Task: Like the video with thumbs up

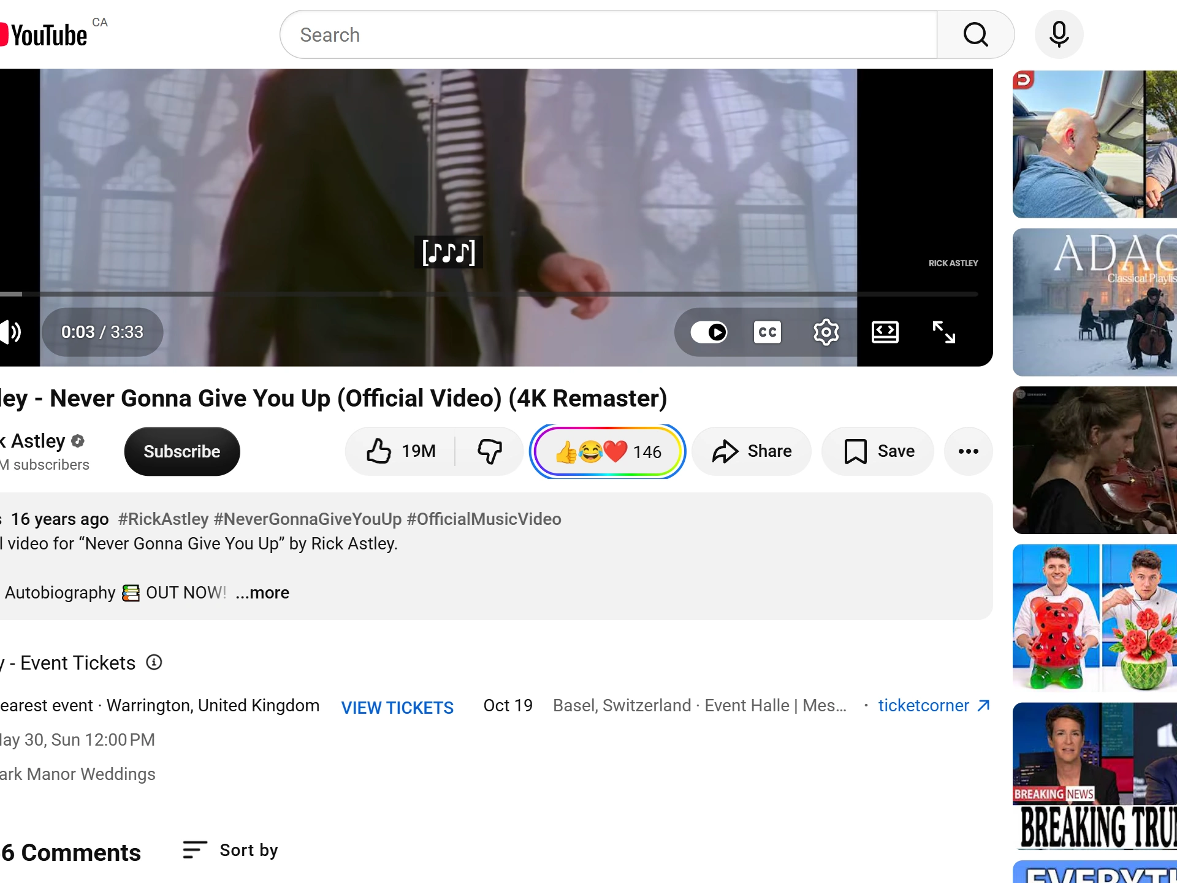Action: tap(401, 451)
